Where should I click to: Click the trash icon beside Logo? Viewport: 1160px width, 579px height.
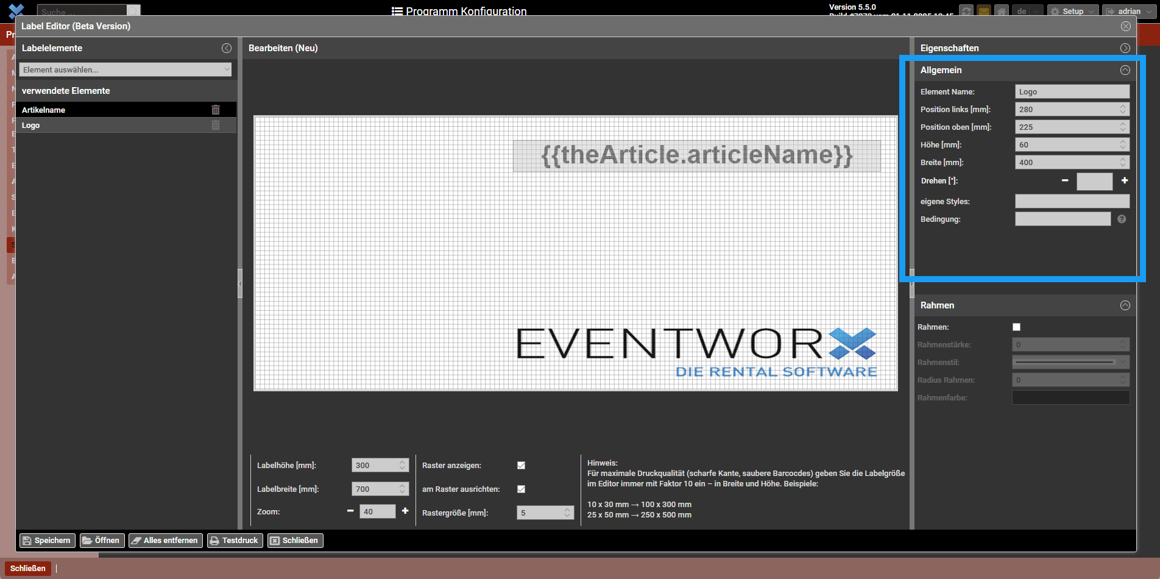[216, 126]
